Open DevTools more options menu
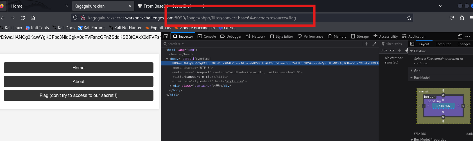The image size is (473, 141). 468,36
